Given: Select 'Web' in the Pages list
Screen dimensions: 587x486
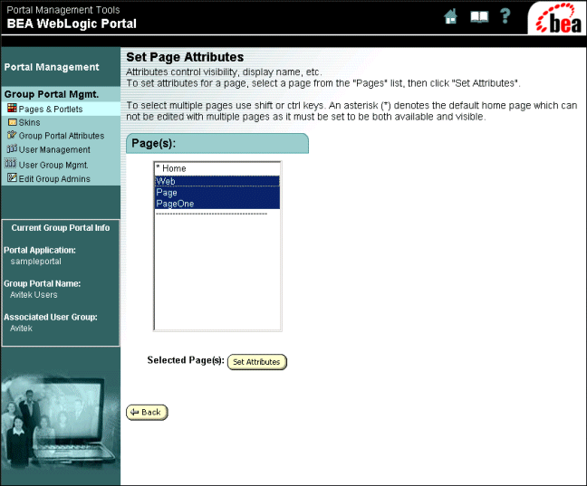Looking at the screenshot, I should tap(217, 181).
